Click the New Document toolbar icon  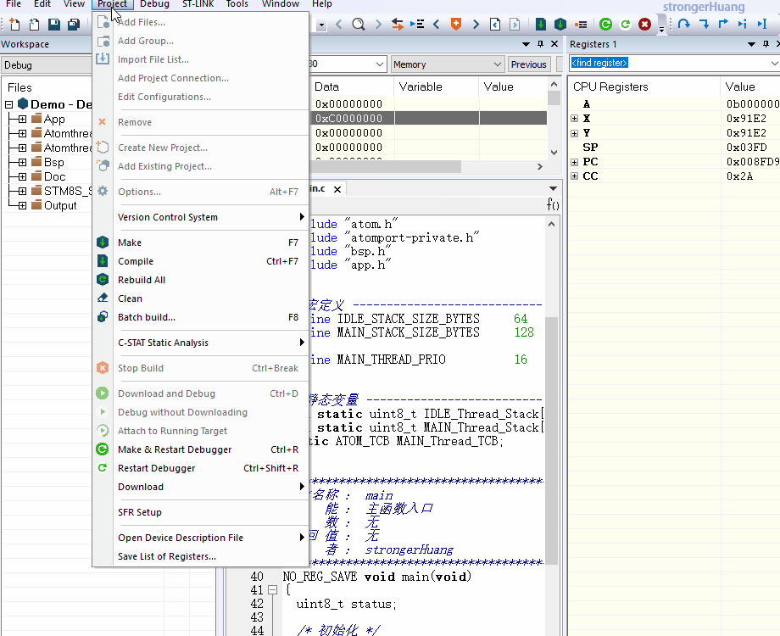point(16,25)
